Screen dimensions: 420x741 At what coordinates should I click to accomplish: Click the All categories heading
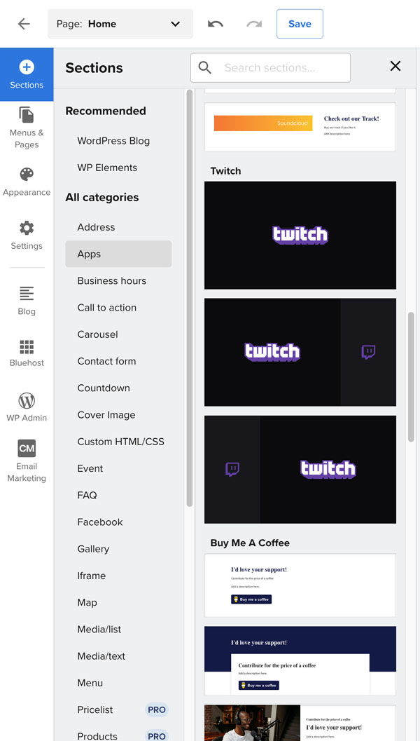pos(102,198)
